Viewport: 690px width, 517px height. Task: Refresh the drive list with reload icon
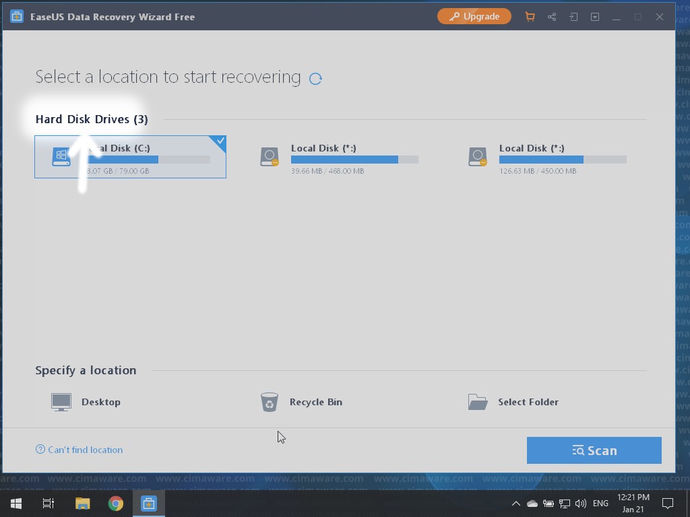(x=315, y=78)
